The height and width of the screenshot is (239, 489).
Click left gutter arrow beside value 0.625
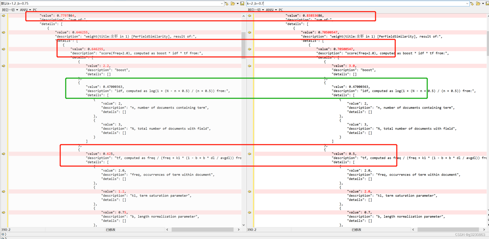point(3,154)
